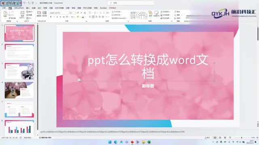Screen dimensions: 259x145
Task: Open the Shape Format contextual tab
Action: coord(113,8)
